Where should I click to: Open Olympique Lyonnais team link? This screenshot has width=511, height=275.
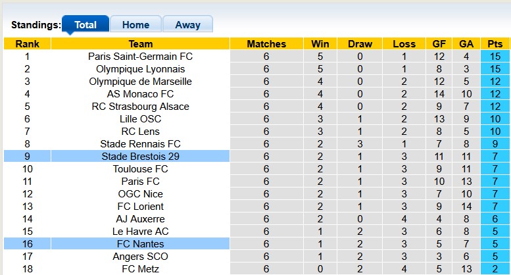point(141,69)
